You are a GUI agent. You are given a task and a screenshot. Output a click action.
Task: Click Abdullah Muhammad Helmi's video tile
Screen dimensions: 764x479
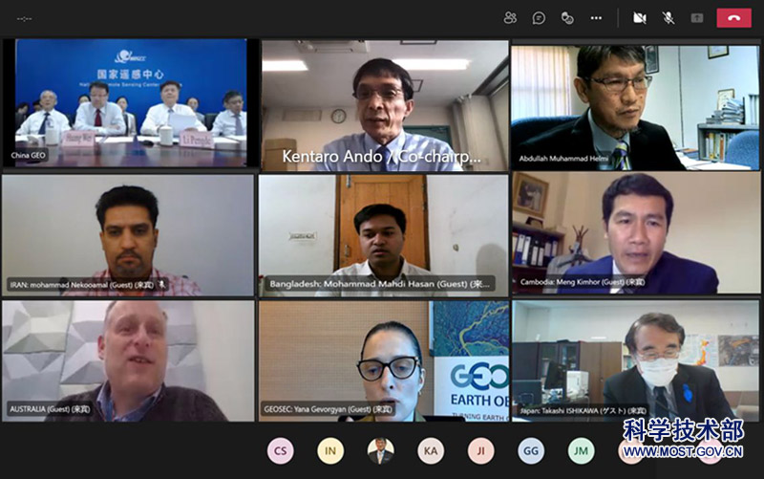click(x=635, y=108)
